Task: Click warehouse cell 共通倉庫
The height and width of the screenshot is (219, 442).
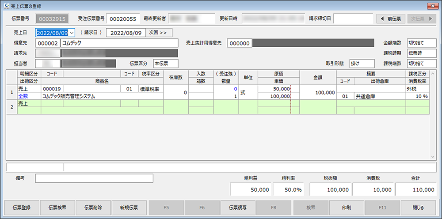Action: point(380,96)
